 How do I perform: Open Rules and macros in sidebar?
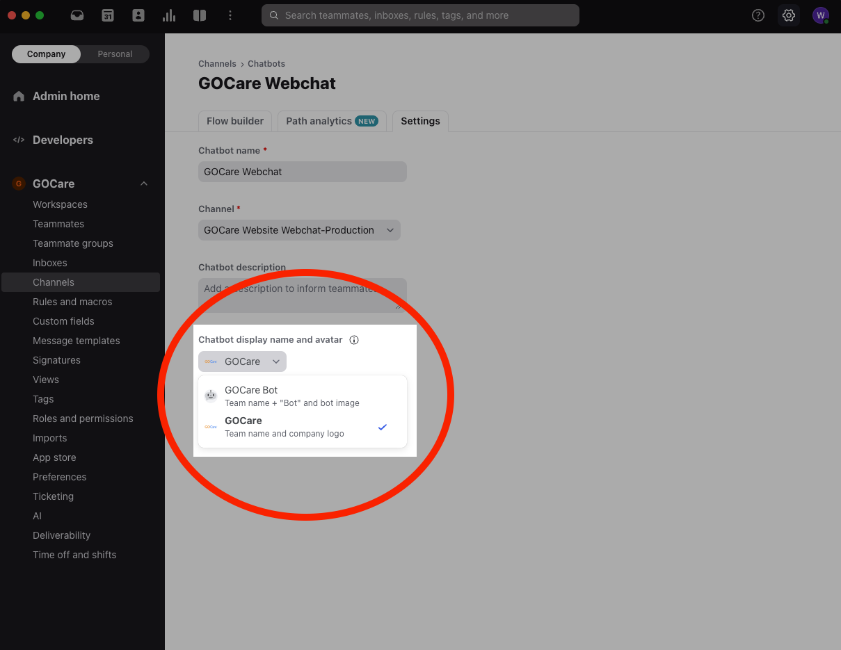point(72,302)
